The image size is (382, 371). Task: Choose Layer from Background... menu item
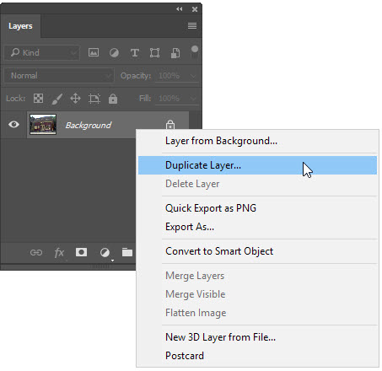[257, 141]
